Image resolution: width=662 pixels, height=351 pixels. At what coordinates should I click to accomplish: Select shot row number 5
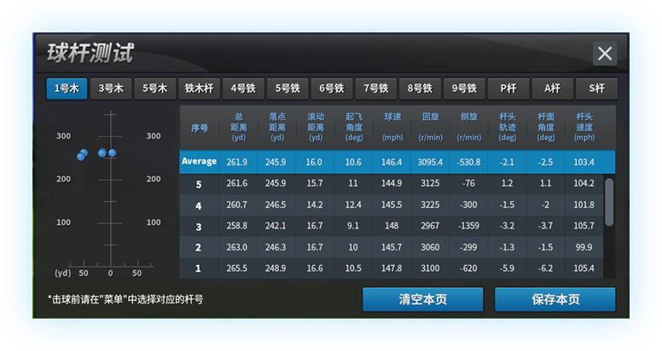(199, 184)
